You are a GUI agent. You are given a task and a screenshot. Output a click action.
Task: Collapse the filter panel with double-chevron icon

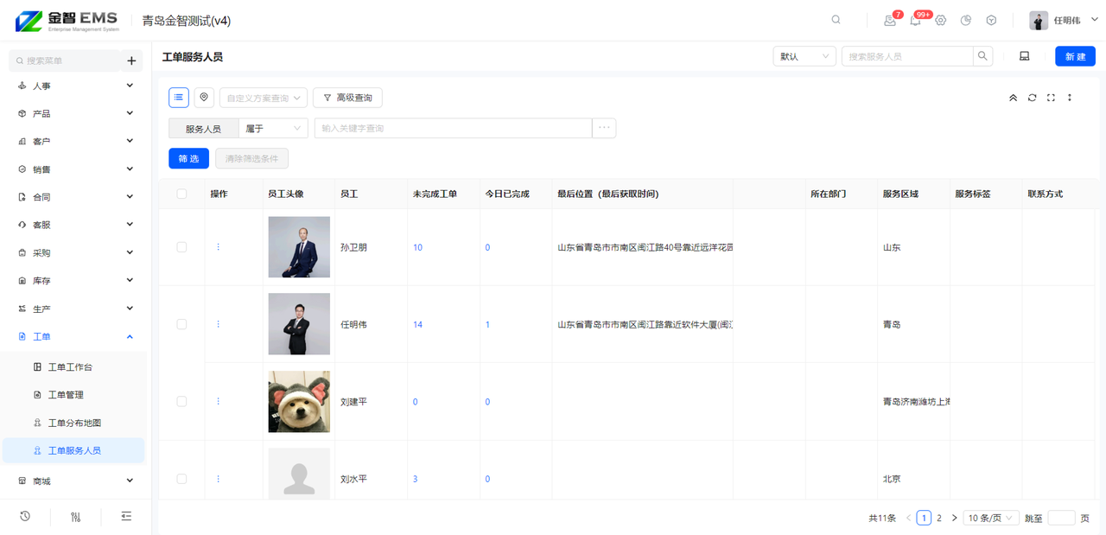[x=1013, y=98]
